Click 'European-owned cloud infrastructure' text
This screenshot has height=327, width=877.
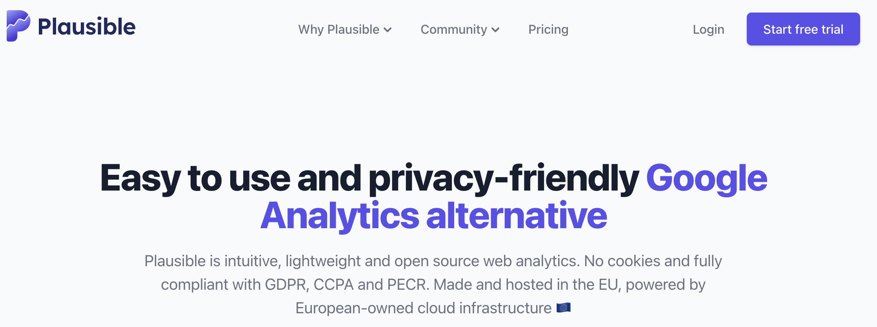[424, 308]
